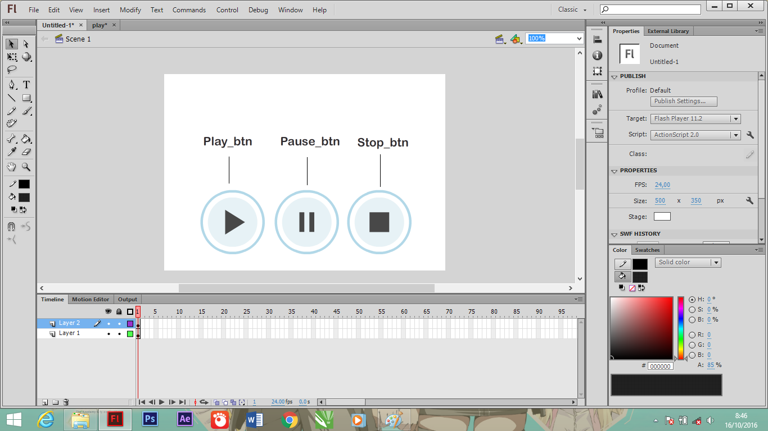Screen dimensions: 768x431
Task: Open the Target player dropdown
Action: 735,118
